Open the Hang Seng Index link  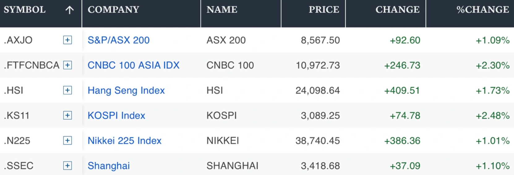point(126,90)
